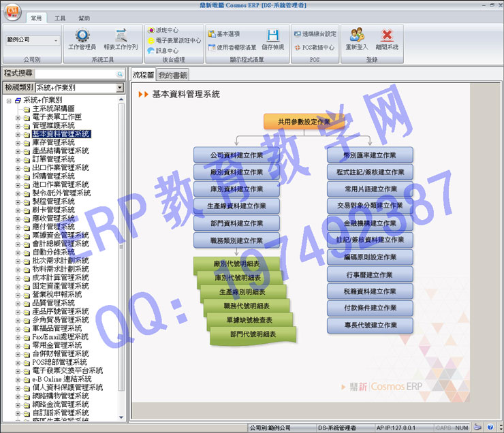This screenshot has height=433, width=504.
Task: Open the 工具 ribbon tab
Action: pyautogui.click(x=60, y=18)
